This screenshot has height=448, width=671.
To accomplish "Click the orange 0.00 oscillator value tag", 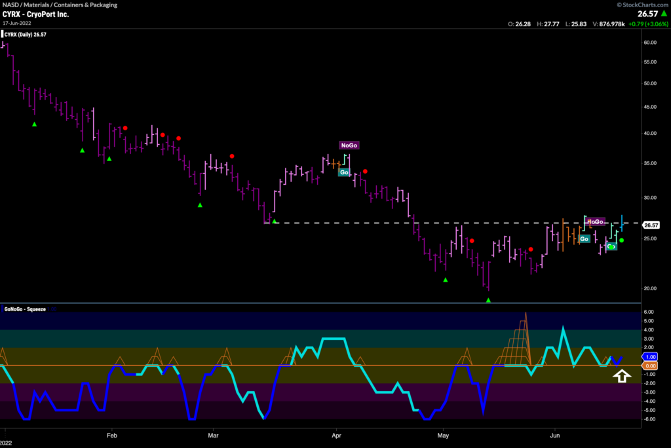I will [651, 366].
